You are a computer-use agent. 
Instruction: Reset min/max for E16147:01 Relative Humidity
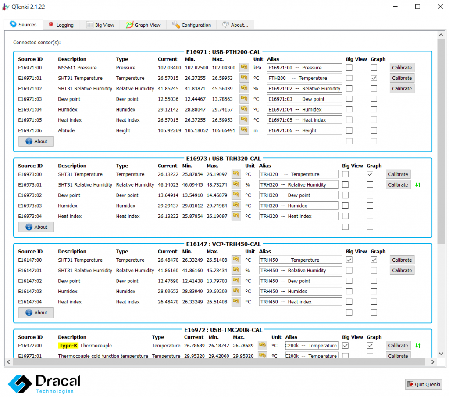[x=236, y=270]
